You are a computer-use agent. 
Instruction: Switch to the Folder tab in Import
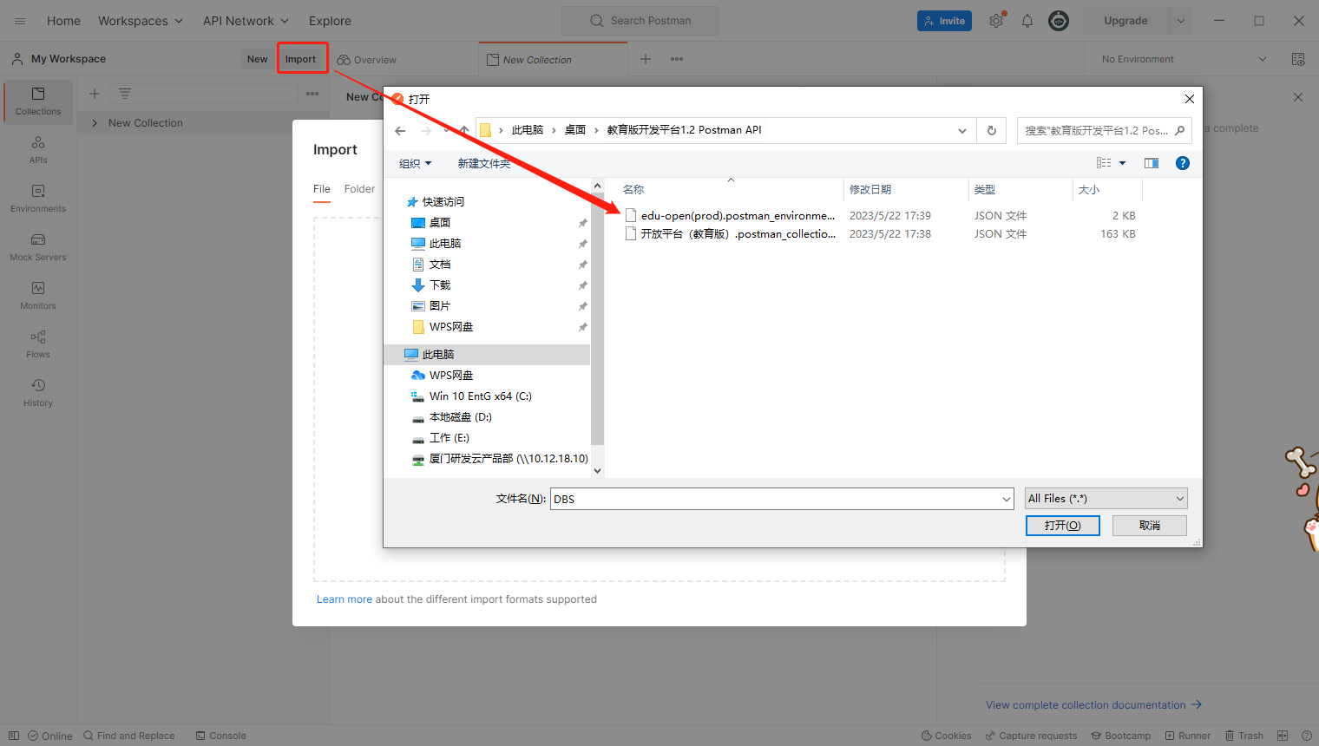359,189
